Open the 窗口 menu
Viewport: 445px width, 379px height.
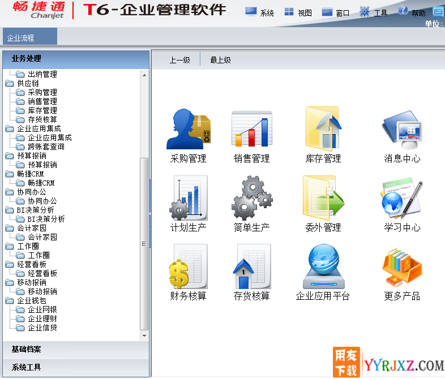pos(336,12)
